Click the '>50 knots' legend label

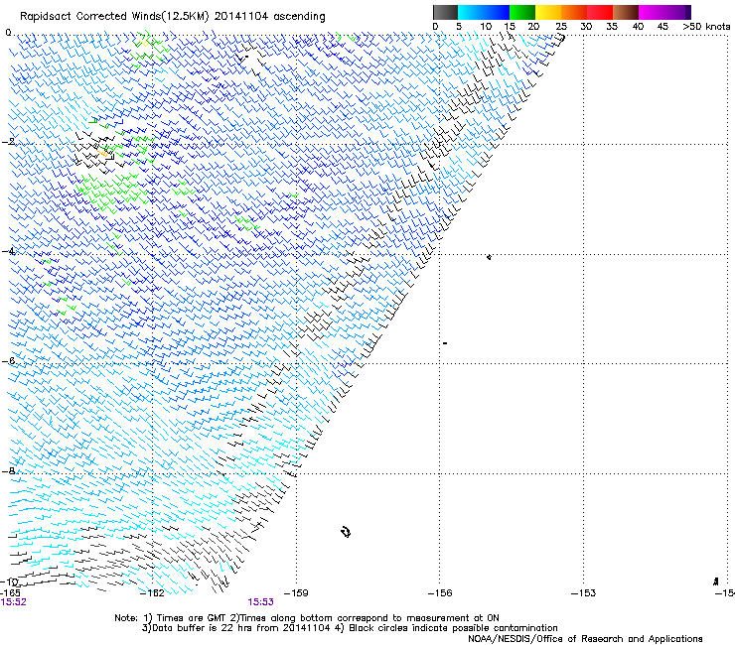pos(706,27)
